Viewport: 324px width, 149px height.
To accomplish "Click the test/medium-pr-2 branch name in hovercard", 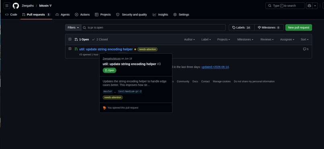I will tap(130, 92).
